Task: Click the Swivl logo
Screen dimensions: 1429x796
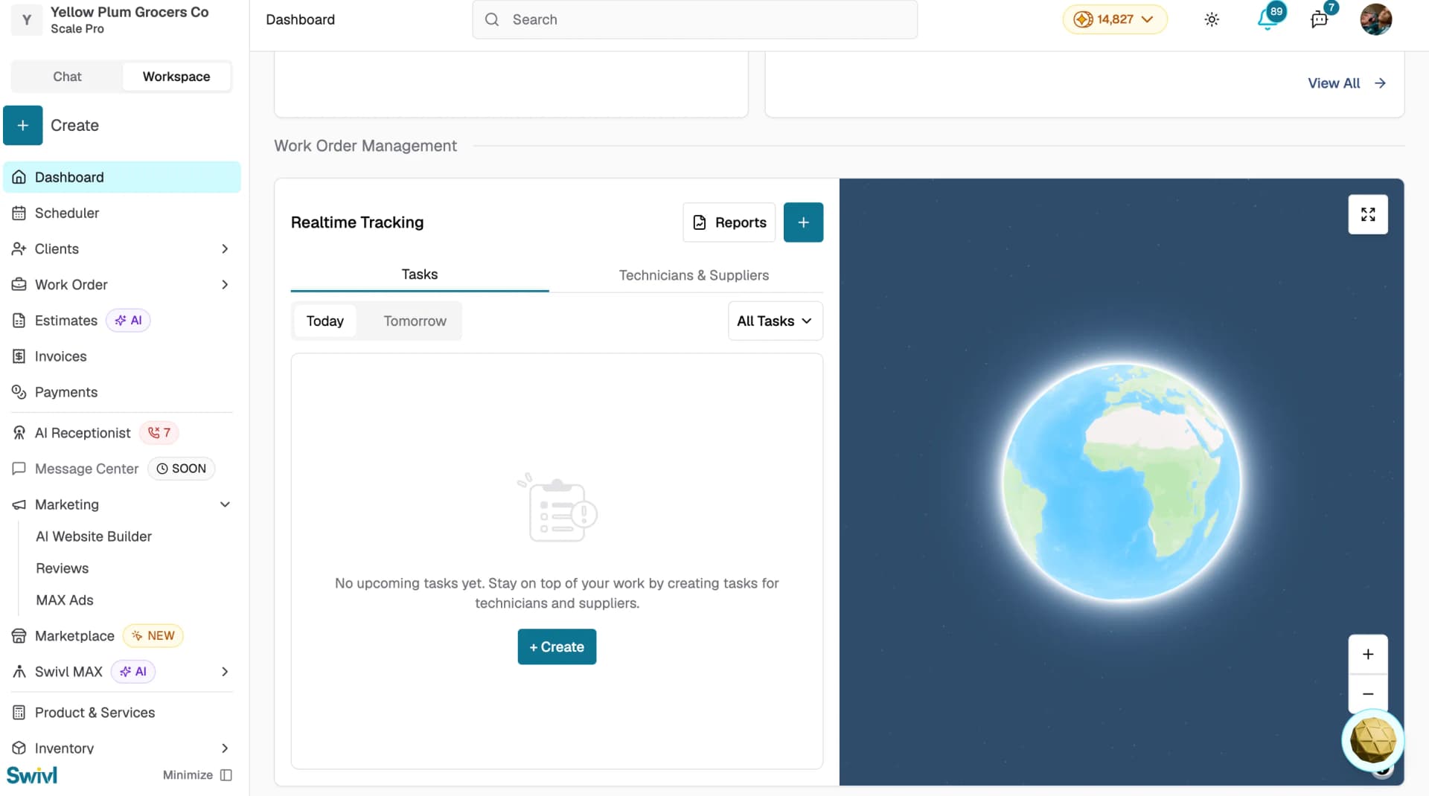Action: (32, 775)
